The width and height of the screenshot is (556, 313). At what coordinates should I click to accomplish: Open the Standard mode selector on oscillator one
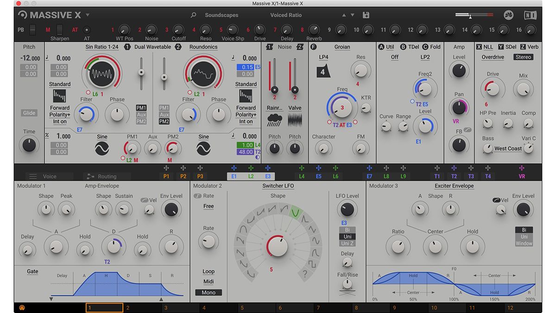coord(59,84)
